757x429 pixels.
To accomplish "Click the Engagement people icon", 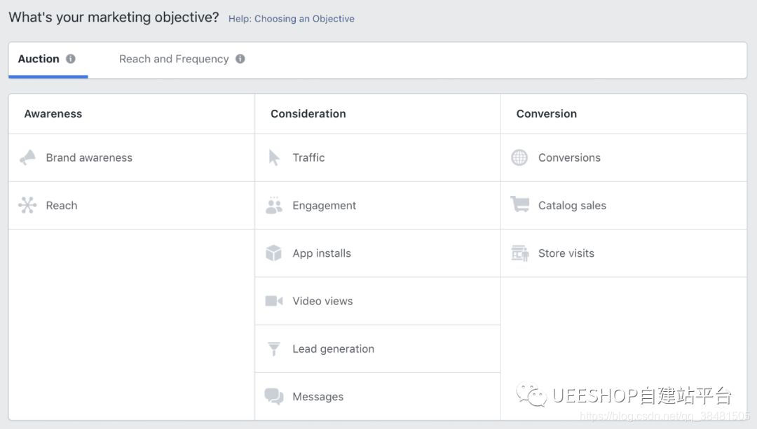I will click(x=274, y=205).
